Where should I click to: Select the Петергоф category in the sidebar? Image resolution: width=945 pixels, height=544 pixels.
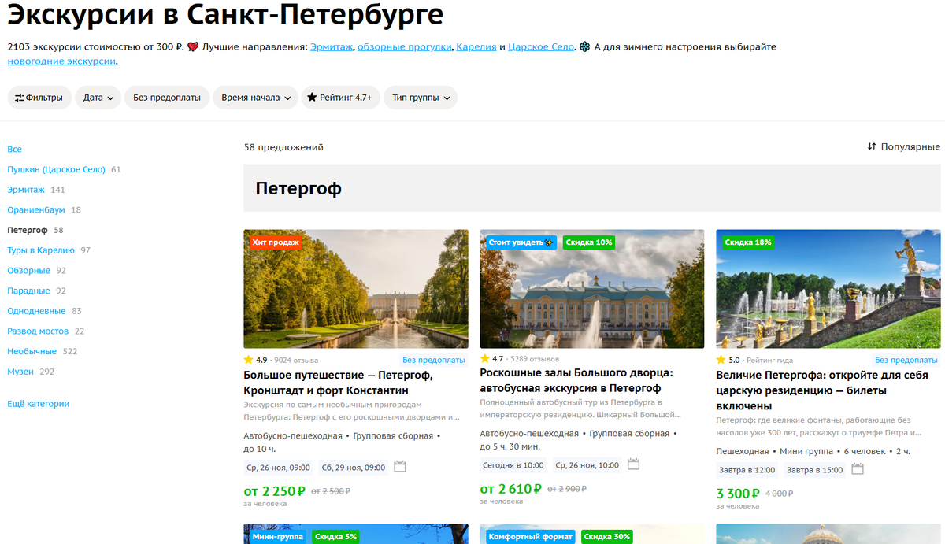[28, 230]
